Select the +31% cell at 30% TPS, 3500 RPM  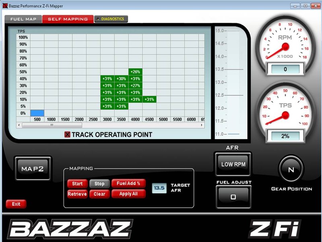tap(122, 86)
